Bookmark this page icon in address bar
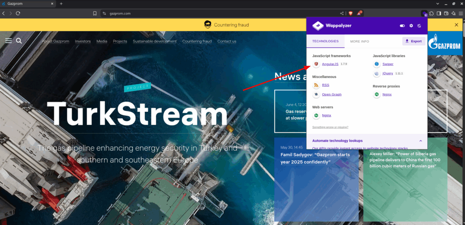The image size is (465, 225). coord(95,13)
